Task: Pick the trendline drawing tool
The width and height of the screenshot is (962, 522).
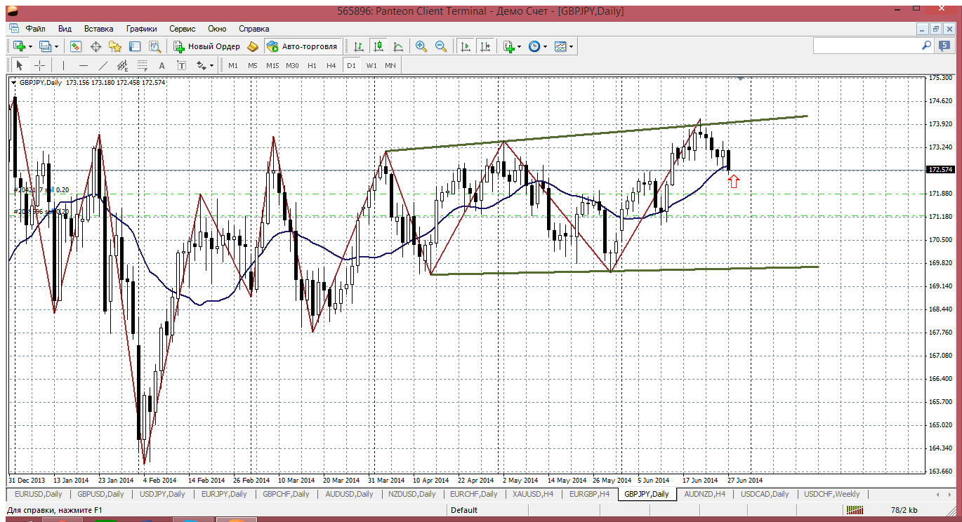Action: click(x=103, y=65)
